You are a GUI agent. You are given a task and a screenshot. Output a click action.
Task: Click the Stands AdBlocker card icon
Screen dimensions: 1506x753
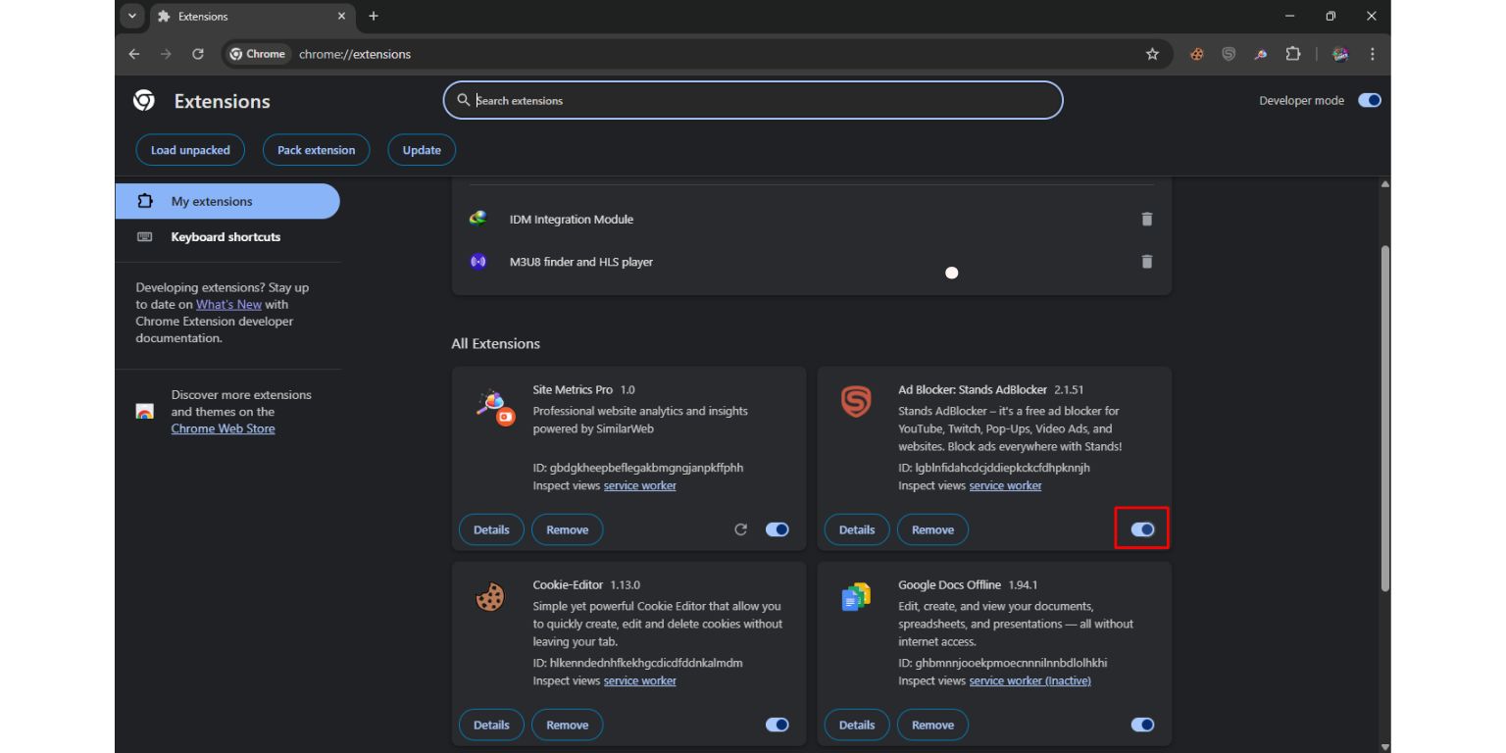(856, 401)
